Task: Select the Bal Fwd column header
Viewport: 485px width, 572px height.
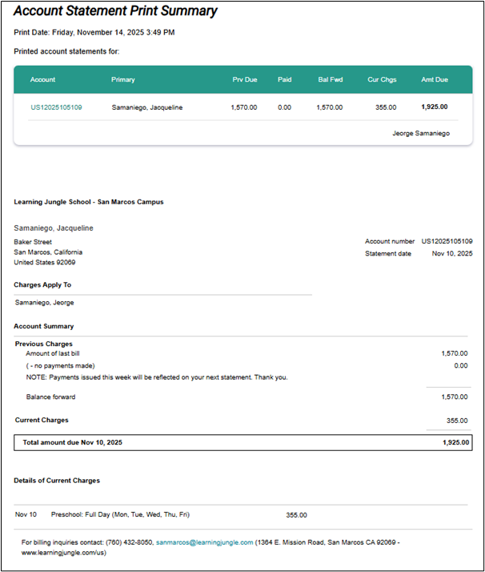Action: 330,79
